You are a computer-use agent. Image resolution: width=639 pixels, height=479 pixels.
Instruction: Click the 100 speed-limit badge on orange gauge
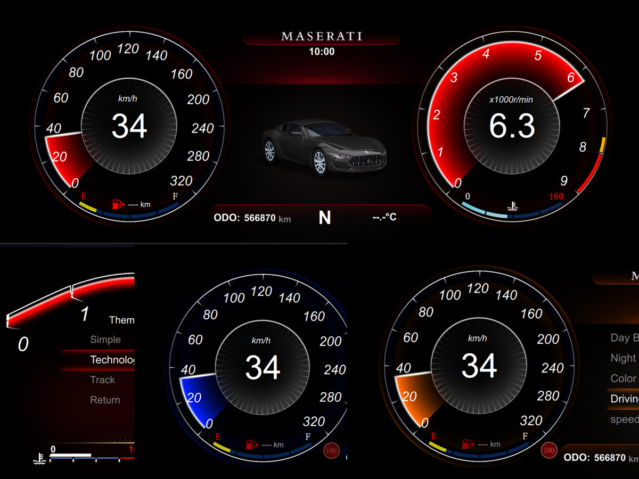coord(548,450)
